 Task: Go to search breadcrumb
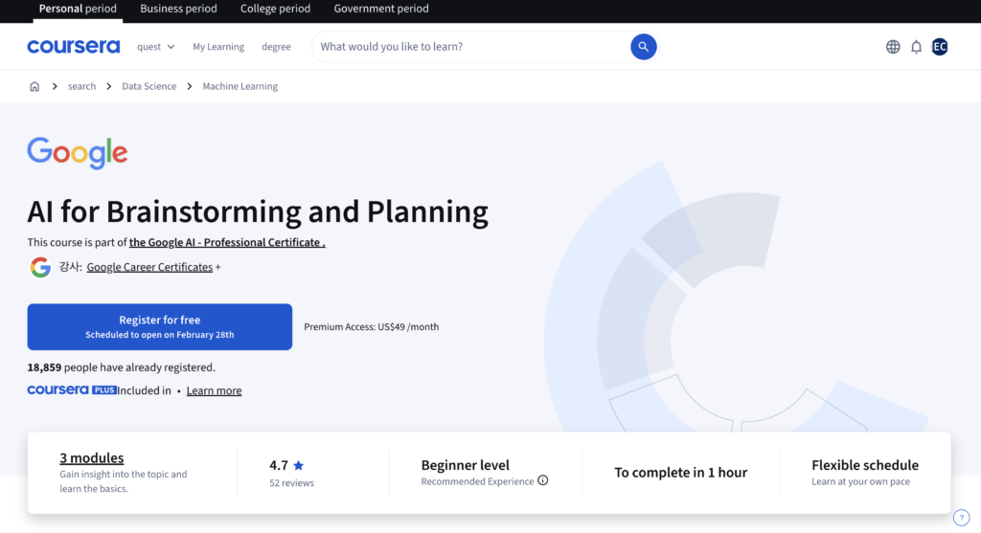click(x=82, y=86)
